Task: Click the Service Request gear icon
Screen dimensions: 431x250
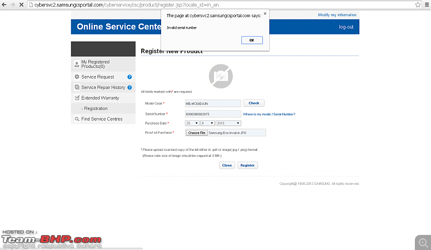Action: pos(77,77)
